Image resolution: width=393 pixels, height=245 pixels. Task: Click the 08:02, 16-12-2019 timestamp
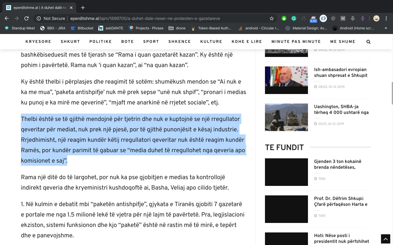[331, 87]
